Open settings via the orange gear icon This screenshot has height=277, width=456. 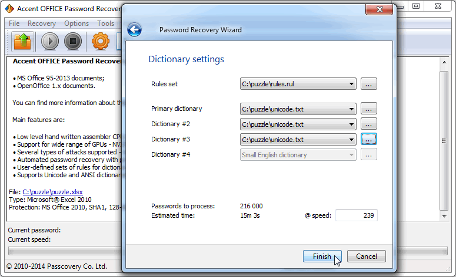pos(101,42)
